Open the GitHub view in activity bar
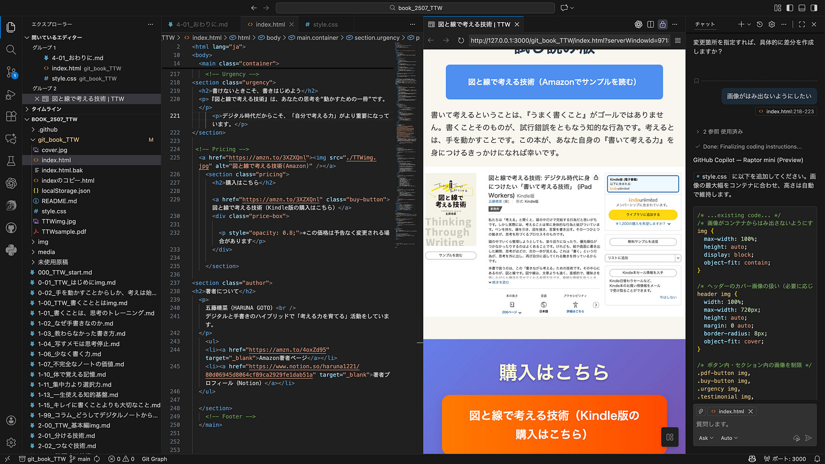825x464 pixels. click(11, 228)
